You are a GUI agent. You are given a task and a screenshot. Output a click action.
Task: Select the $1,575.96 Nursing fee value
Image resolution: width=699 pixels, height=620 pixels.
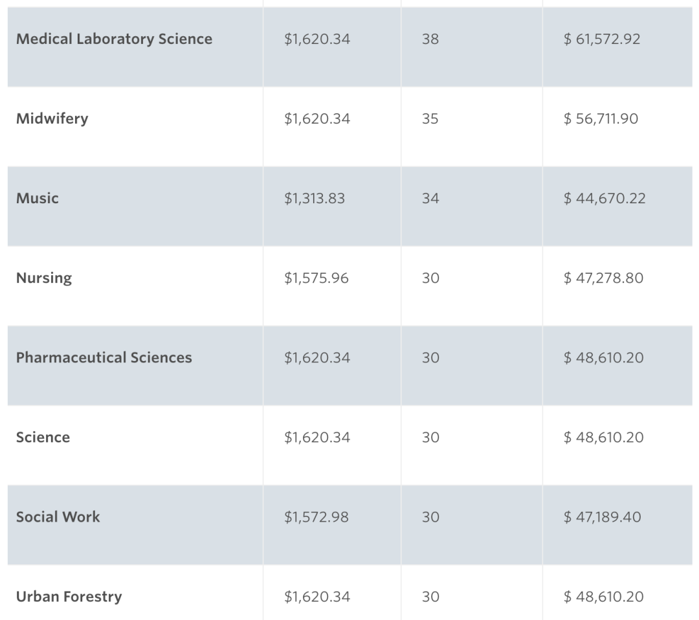316,278
